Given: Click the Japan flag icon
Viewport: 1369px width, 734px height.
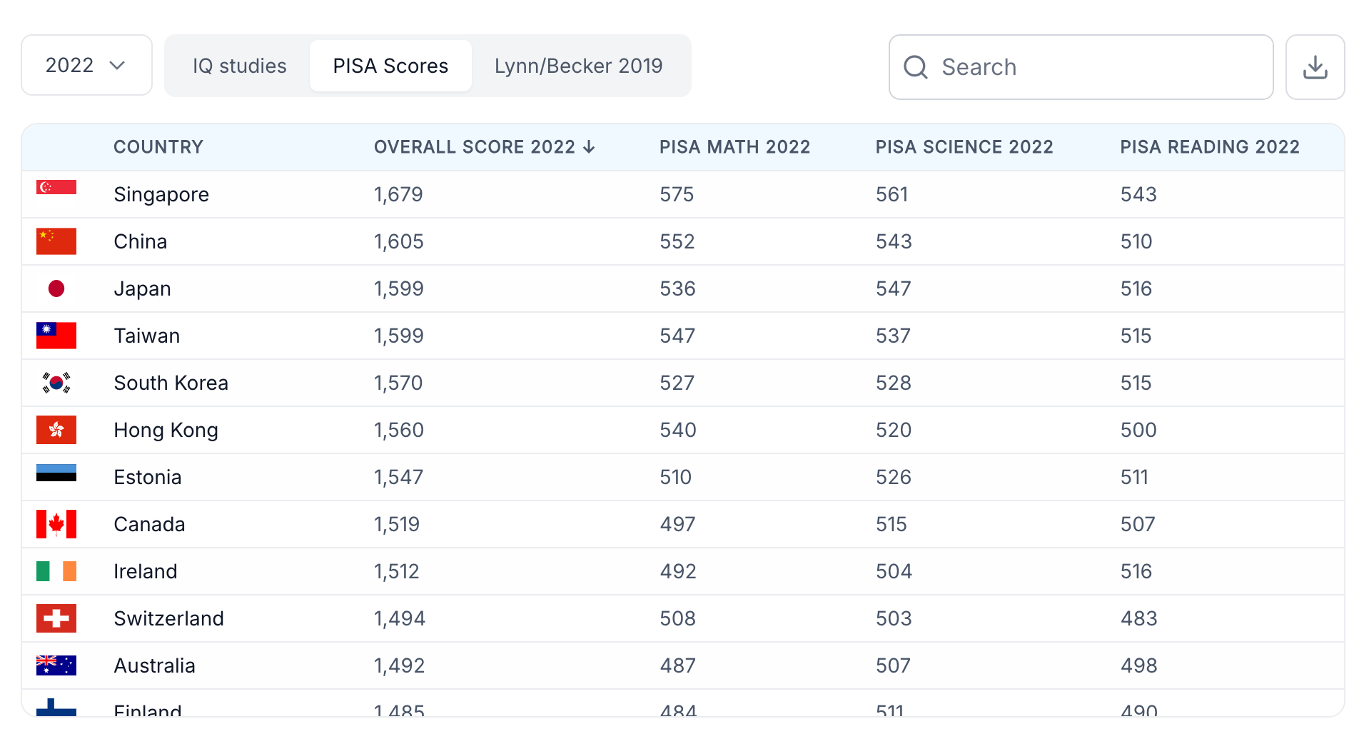Looking at the screenshot, I should (x=56, y=288).
